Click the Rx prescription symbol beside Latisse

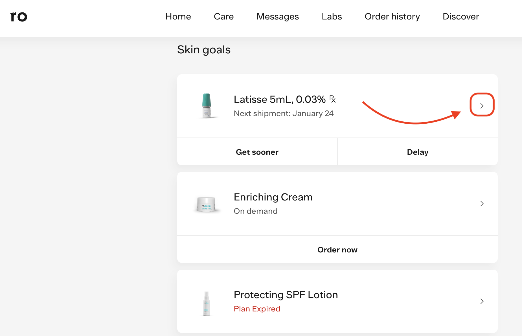point(332,99)
